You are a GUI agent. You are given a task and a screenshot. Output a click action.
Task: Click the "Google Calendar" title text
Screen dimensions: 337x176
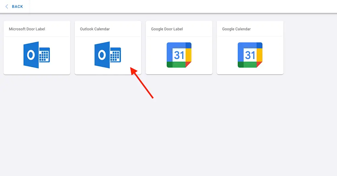tap(236, 29)
